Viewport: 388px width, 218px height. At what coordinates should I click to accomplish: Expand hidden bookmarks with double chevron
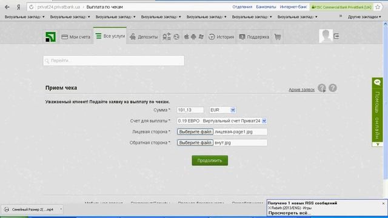tap(341, 16)
